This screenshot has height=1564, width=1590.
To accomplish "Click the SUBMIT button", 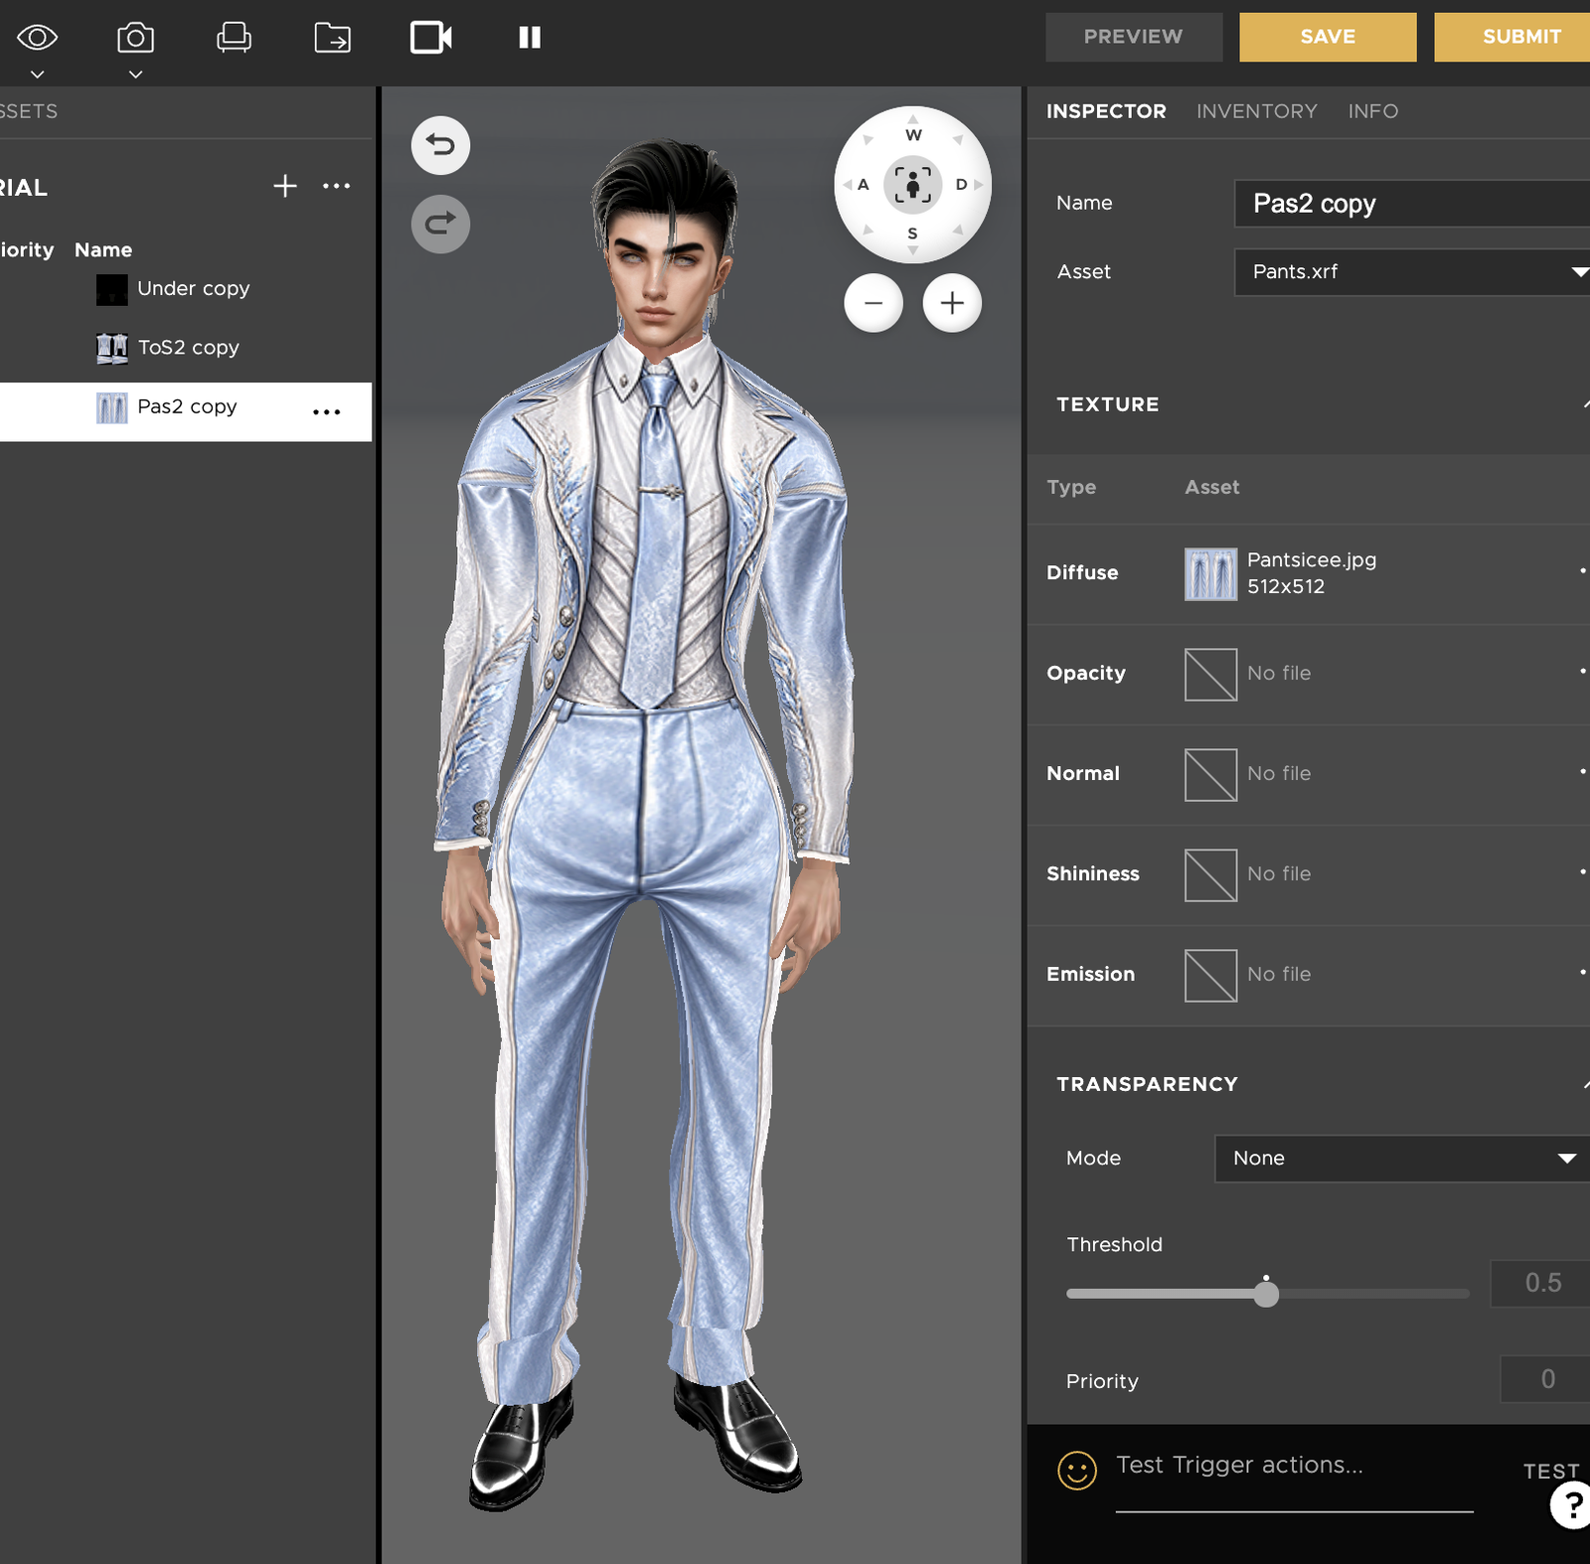I will [x=1512, y=37].
